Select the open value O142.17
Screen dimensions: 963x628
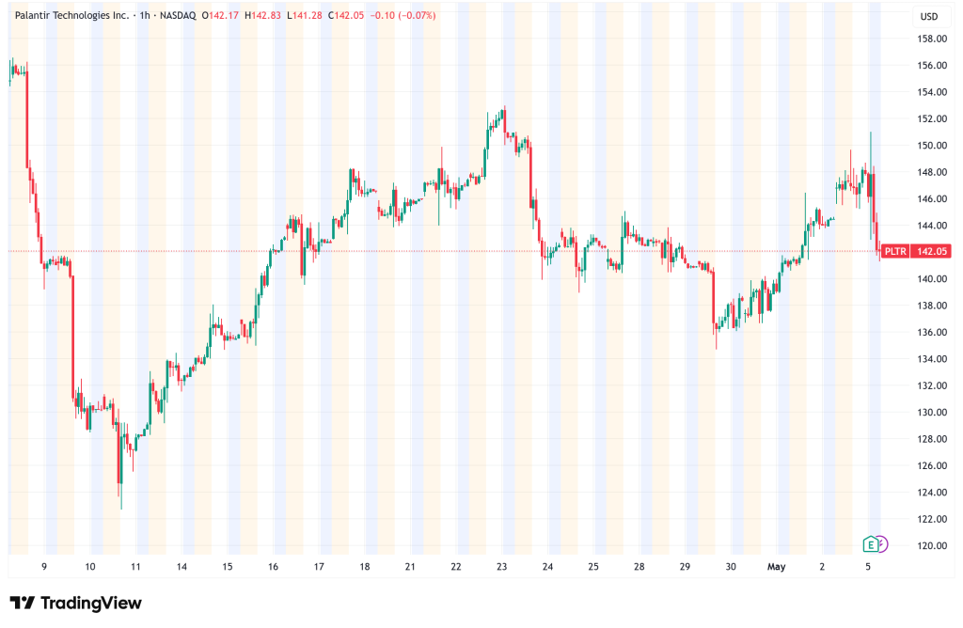(220, 15)
